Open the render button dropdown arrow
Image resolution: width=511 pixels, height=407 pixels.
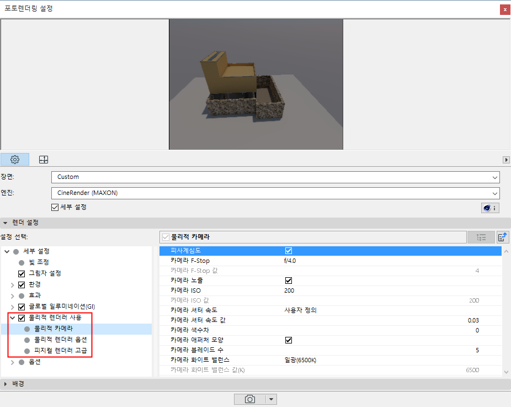pos(271,399)
